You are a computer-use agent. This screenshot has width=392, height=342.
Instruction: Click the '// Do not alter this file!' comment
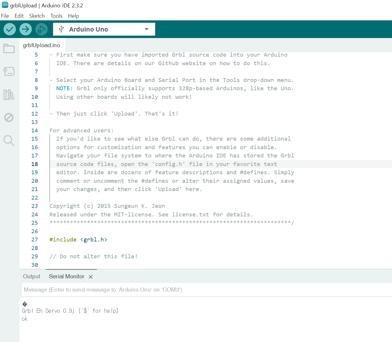[93, 256]
